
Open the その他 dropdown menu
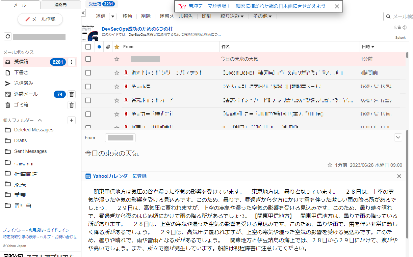[262, 16]
